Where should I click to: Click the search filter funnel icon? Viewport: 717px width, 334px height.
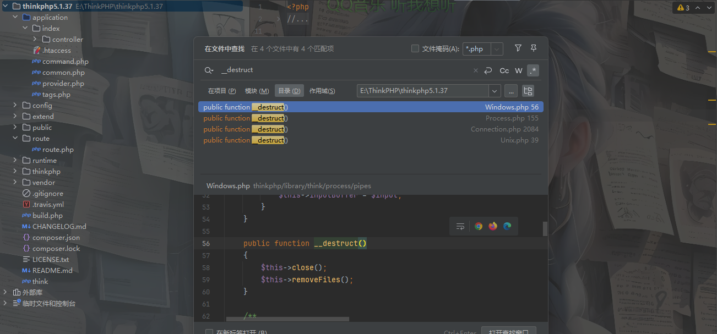pyautogui.click(x=518, y=48)
